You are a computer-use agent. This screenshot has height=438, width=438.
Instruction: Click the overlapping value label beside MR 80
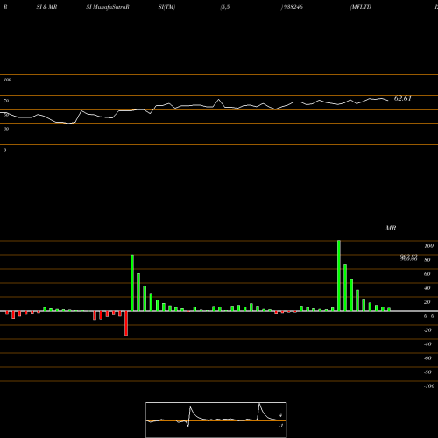pos(409,258)
